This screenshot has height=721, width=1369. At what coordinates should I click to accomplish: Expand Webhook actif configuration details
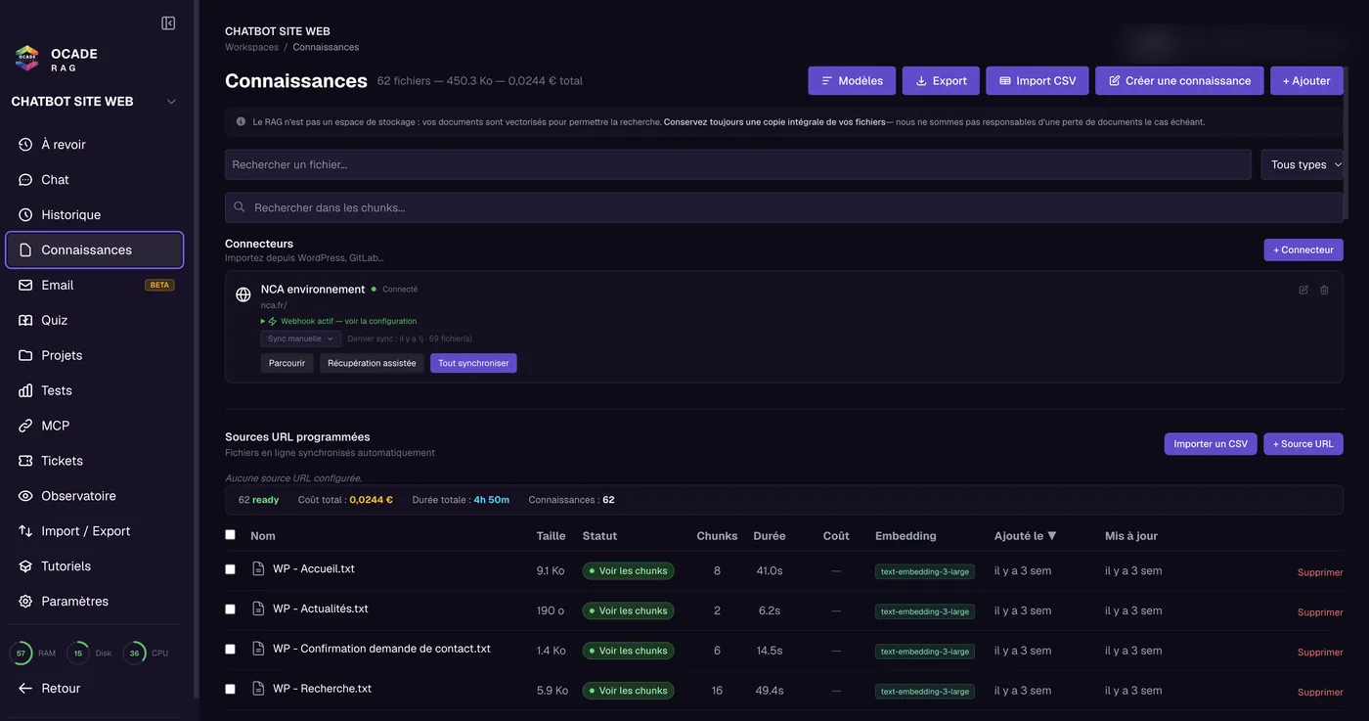pos(338,321)
